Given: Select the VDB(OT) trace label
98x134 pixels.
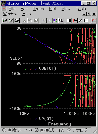Looking at the screenshot, I should click(x=47, y=68).
